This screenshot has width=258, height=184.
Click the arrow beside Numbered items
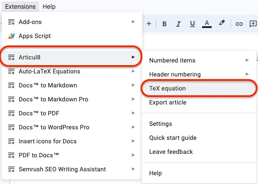click(x=247, y=60)
